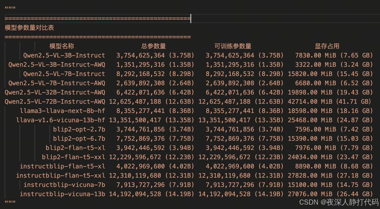Click total params 4,022,969,600 (4.02B) in 总参数量 column

155,166
